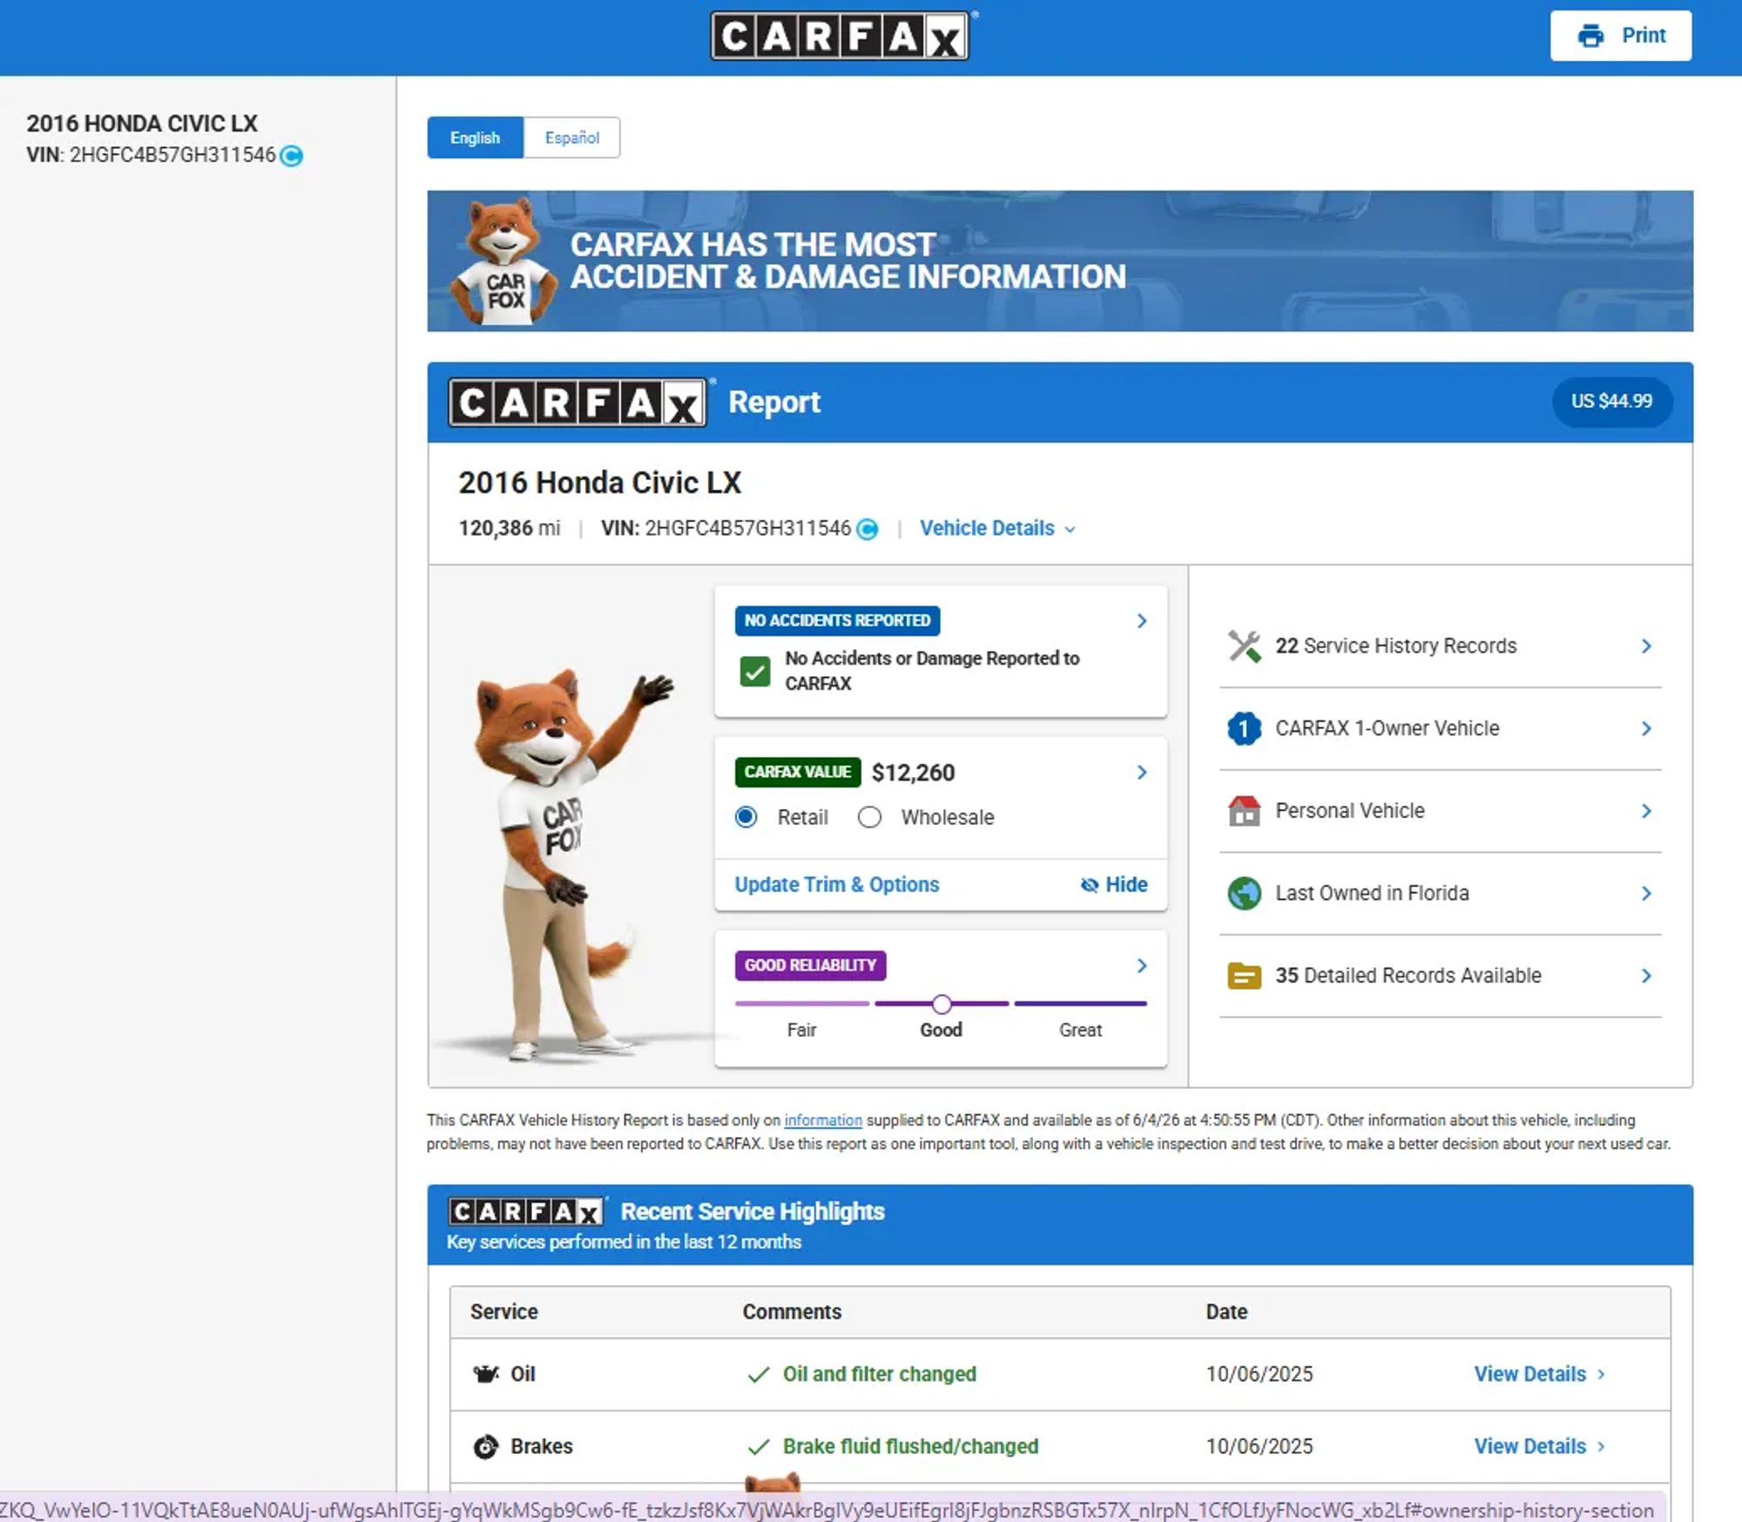
Task: Click the Great segment of the reliability bar
Action: 1081,1004
